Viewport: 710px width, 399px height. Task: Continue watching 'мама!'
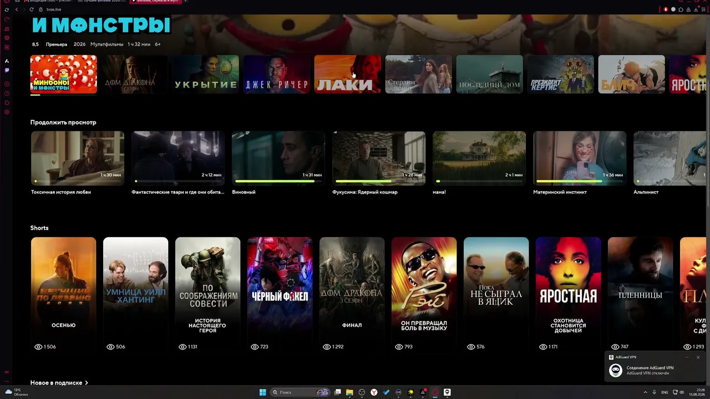click(479, 158)
